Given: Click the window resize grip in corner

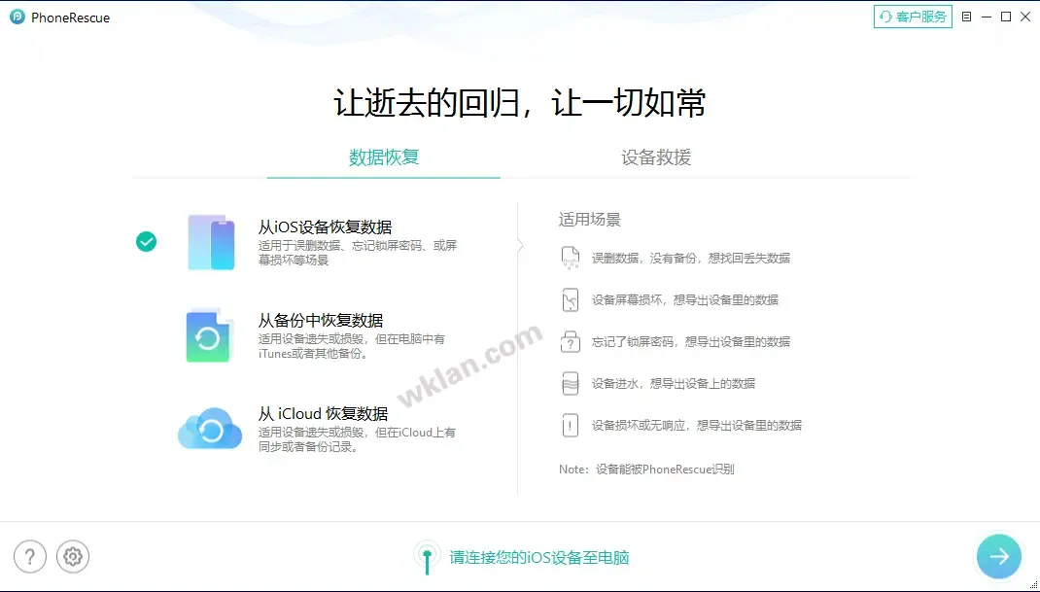Looking at the screenshot, I should pos(1033,584).
